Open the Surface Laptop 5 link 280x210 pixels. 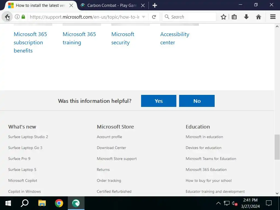click(x=22, y=170)
